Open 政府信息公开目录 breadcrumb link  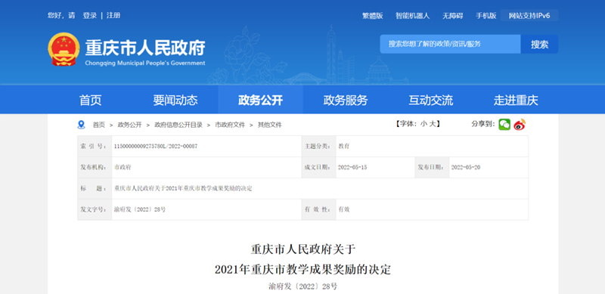178,125
